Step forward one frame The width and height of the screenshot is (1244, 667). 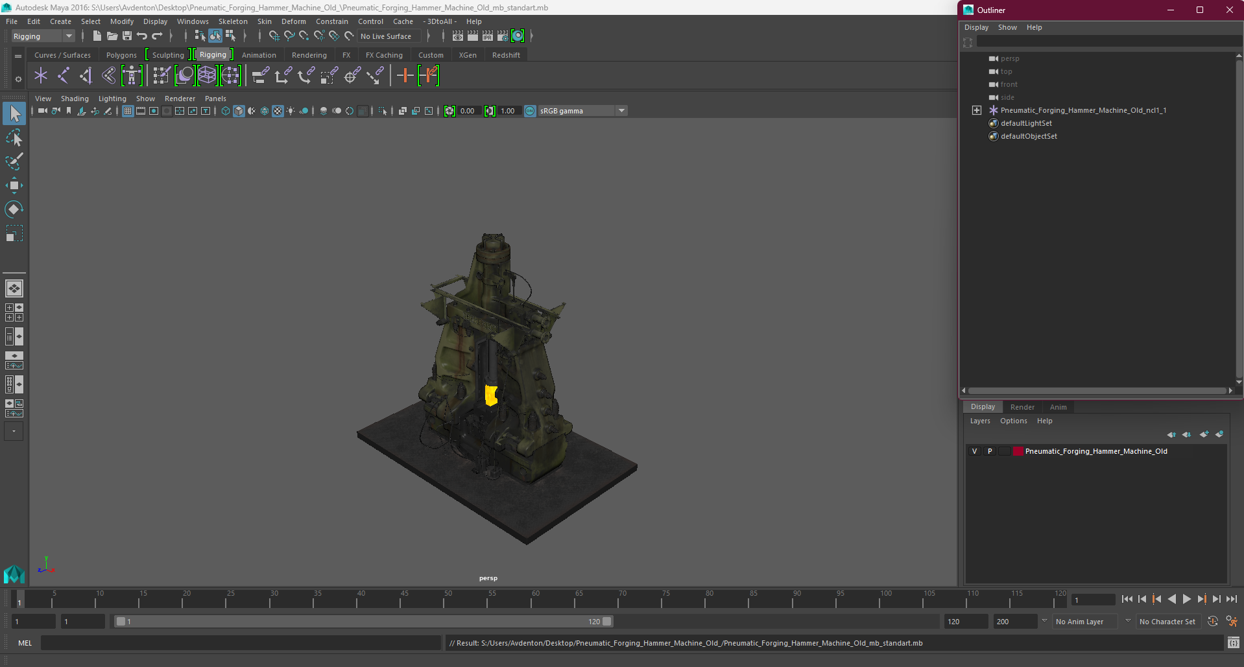1216,600
